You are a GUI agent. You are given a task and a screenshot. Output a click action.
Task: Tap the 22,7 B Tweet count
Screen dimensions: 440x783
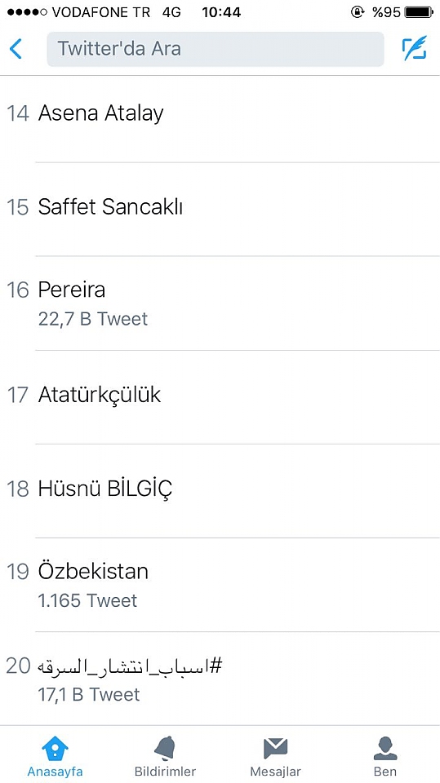[93, 319]
